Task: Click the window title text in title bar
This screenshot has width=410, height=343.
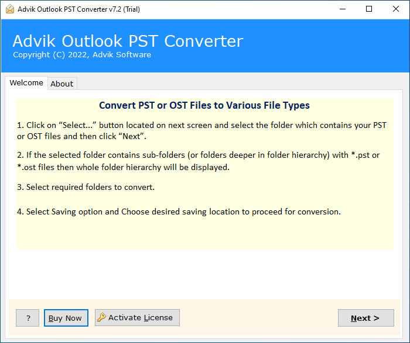Action: point(79,9)
